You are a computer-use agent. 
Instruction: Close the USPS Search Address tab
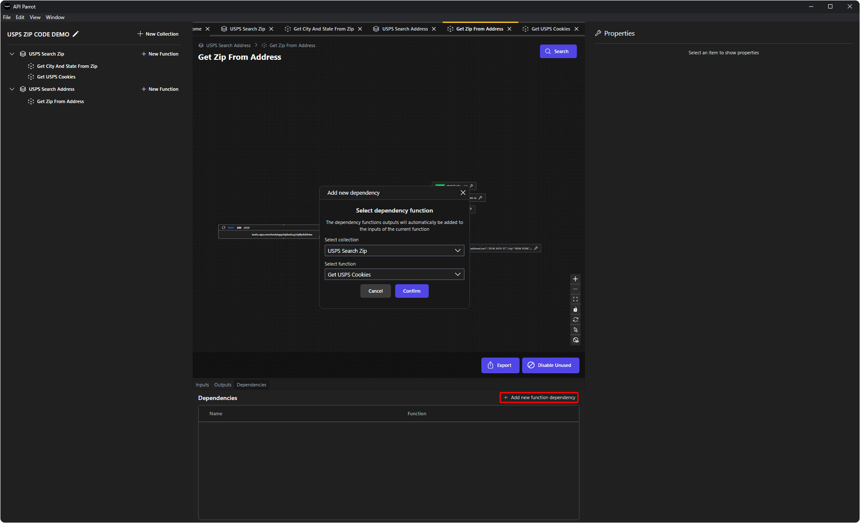pos(434,29)
